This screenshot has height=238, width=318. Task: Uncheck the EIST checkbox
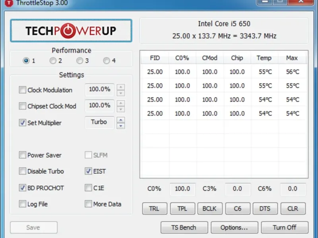[x=88, y=171]
